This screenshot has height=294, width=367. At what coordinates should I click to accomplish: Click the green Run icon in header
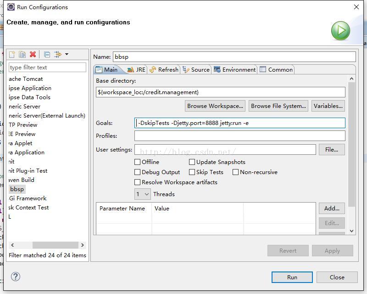(340, 31)
